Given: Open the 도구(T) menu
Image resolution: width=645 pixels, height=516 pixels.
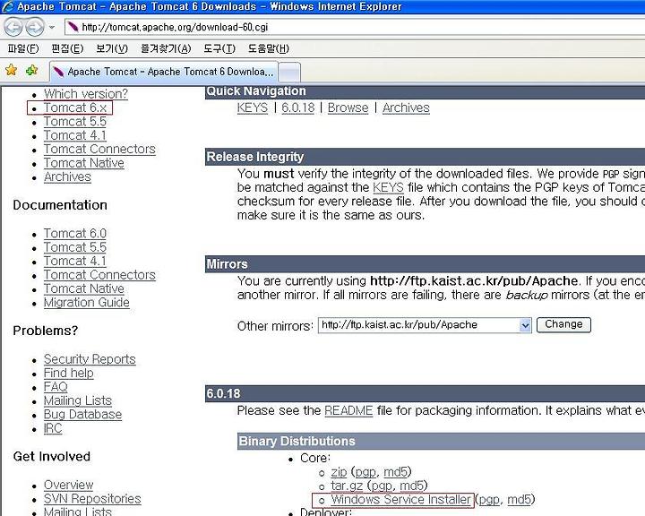Looking at the screenshot, I should pyautogui.click(x=219, y=49).
